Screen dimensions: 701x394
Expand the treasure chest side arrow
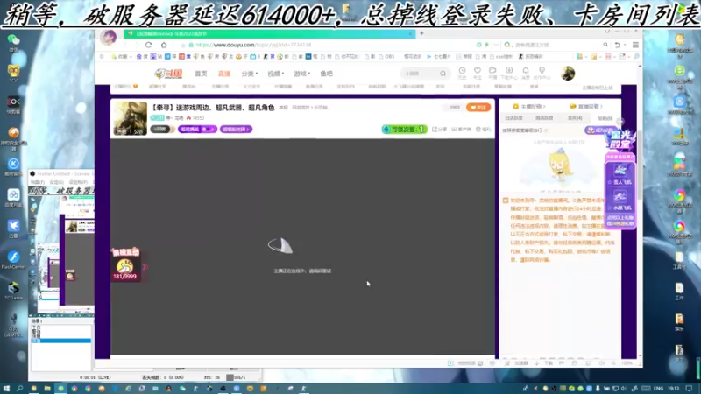click(145, 267)
